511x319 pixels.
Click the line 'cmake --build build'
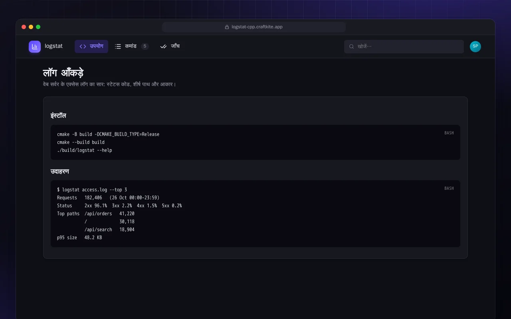tap(81, 142)
